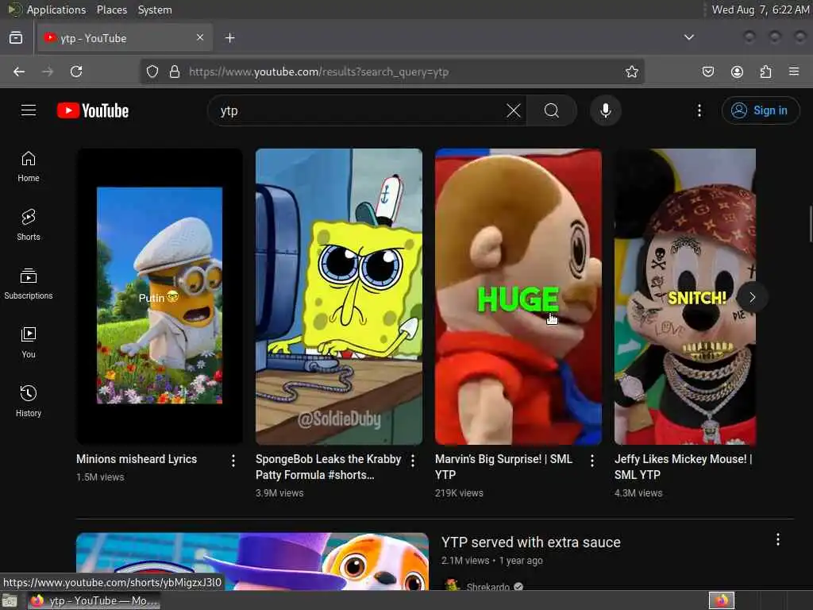Show next shorts with right chevron
The image size is (813, 610).
753,297
